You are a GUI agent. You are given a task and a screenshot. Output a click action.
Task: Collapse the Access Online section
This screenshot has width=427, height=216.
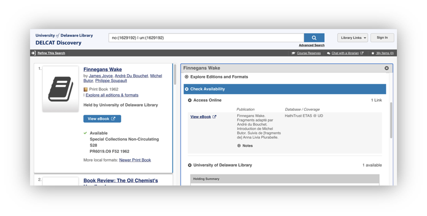point(205,100)
